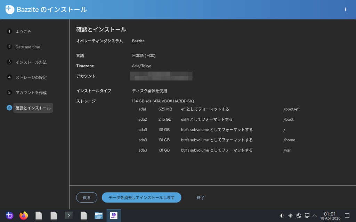
Task: Jump to ストレージの設定 step
Action: coord(31,77)
